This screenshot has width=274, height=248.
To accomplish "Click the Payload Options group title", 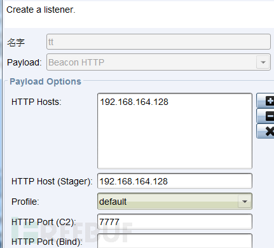I will click(45, 81).
